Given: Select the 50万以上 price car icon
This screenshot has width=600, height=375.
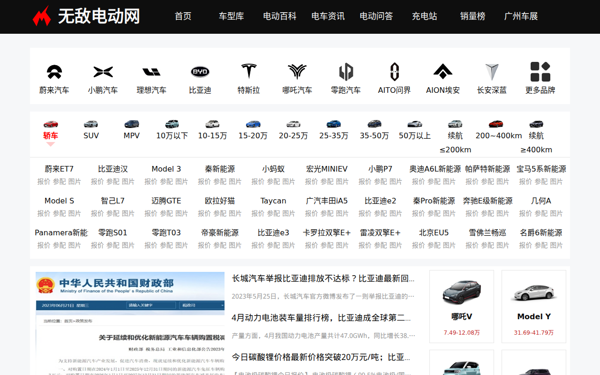Looking at the screenshot, I should (415, 124).
